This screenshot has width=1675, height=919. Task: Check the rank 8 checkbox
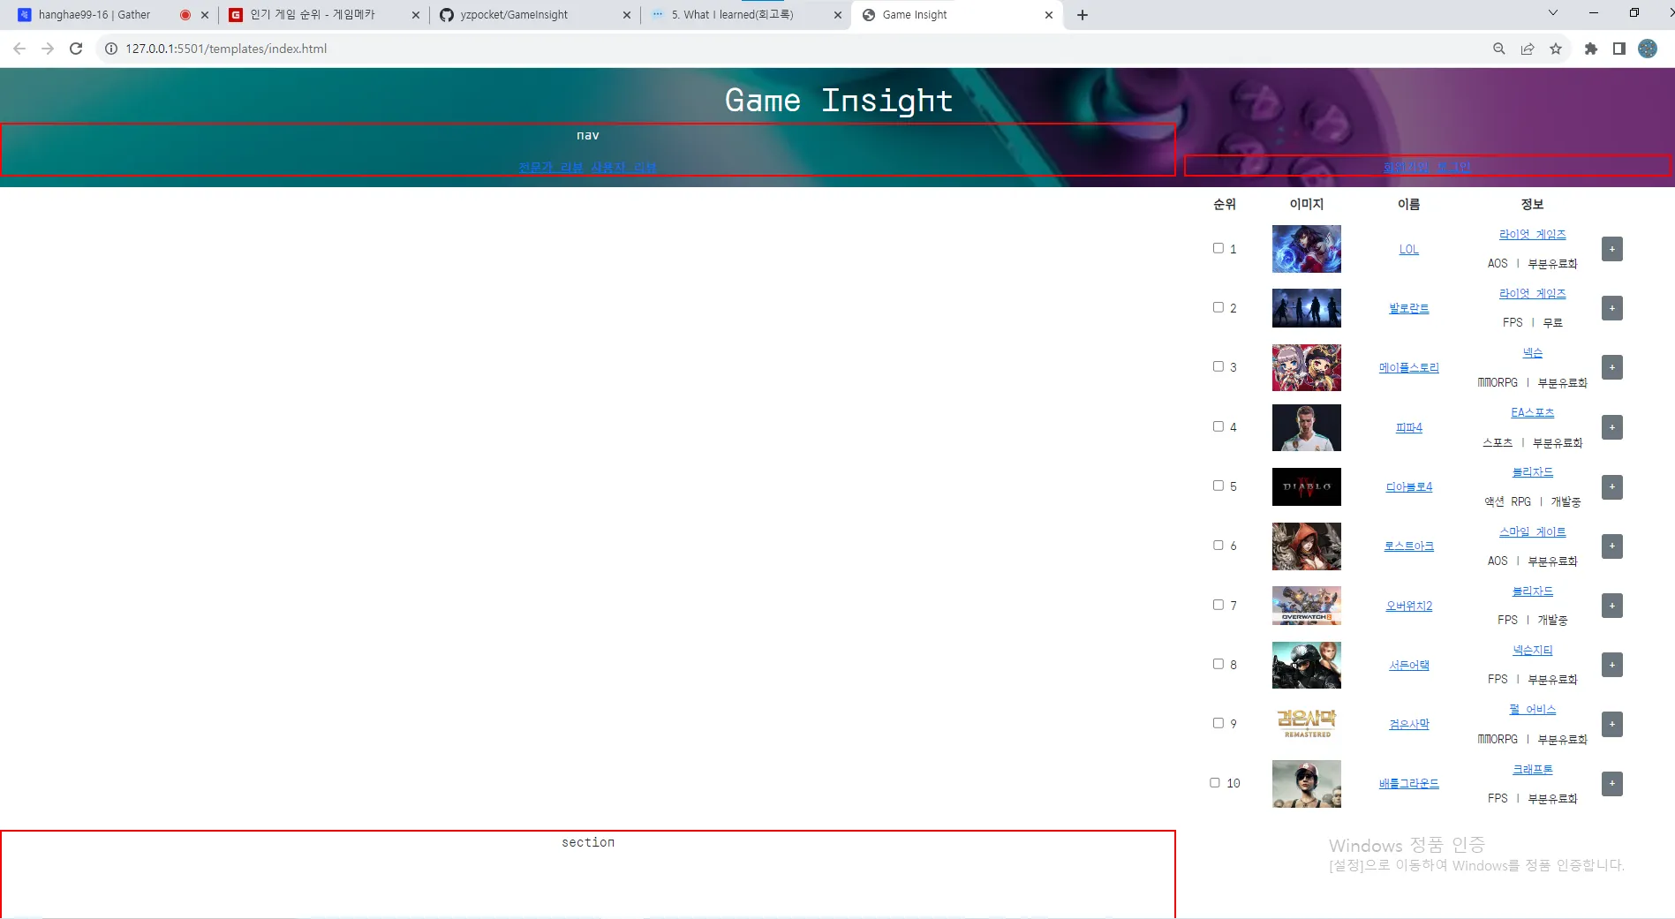[1219, 664]
